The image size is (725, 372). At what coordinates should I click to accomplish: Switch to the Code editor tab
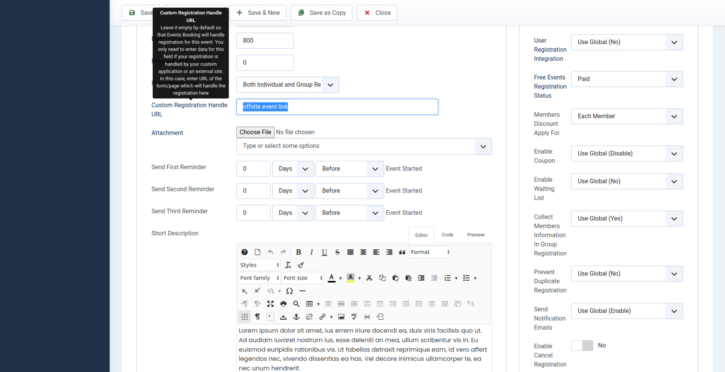click(x=447, y=235)
